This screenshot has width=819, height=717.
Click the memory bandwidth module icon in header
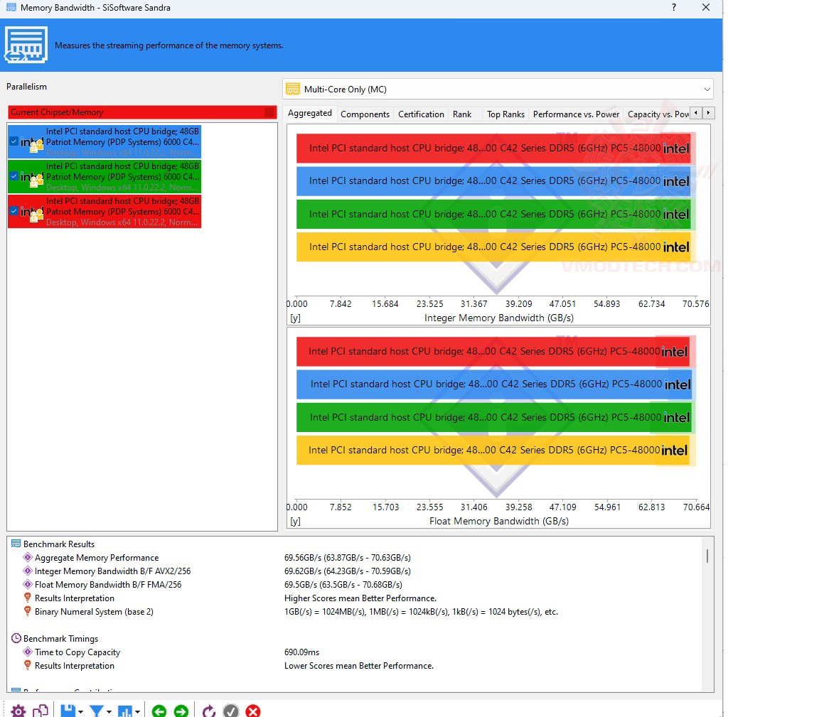click(x=26, y=45)
